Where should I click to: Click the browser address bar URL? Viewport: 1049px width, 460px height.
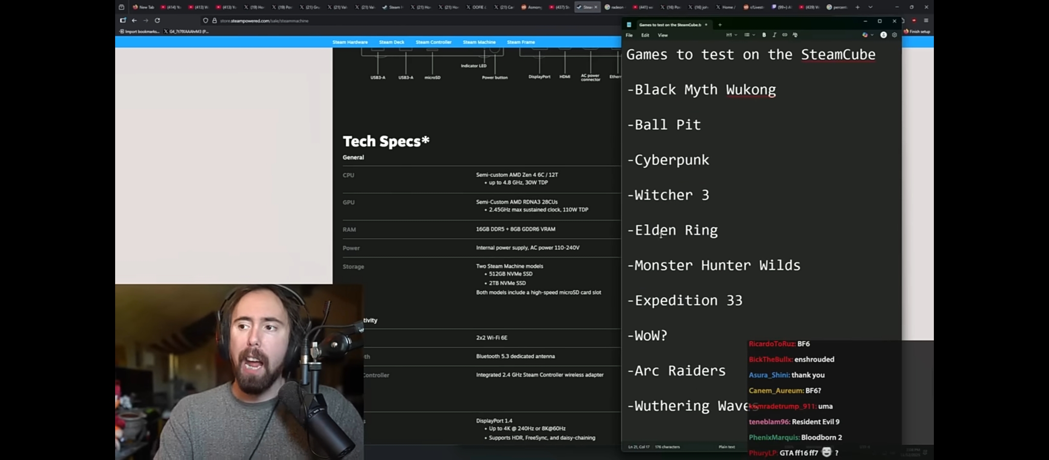(264, 21)
